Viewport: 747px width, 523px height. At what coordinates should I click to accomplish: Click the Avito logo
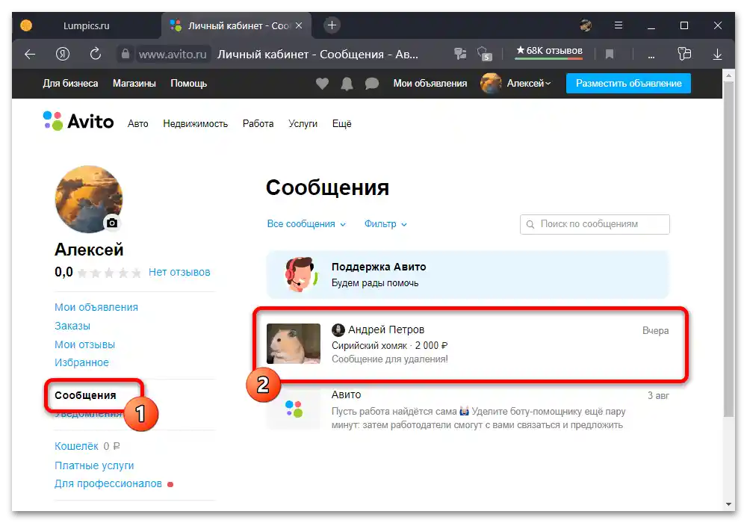click(78, 122)
